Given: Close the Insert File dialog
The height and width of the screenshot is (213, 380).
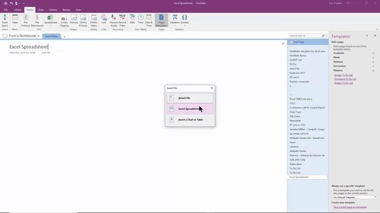Looking at the screenshot, I should [x=211, y=88].
